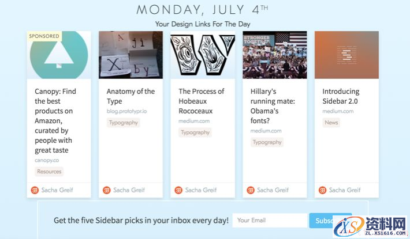The height and width of the screenshot is (239, 410).
Task: Open the Anatomy of the Type image
Action: point(131,55)
